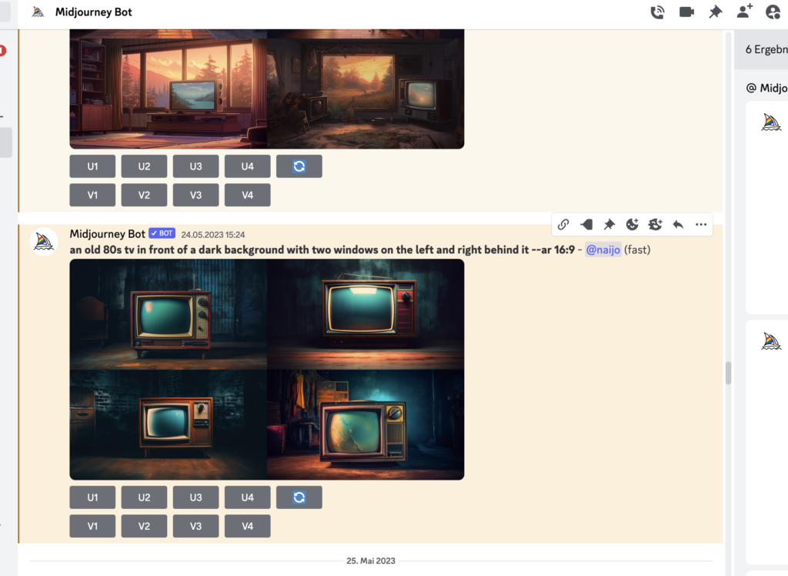
Task: Create variations V4 of the 80s tv grid
Action: click(x=247, y=526)
